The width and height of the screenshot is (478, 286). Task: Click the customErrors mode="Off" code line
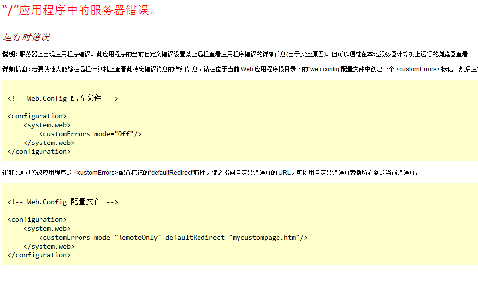pos(90,134)
